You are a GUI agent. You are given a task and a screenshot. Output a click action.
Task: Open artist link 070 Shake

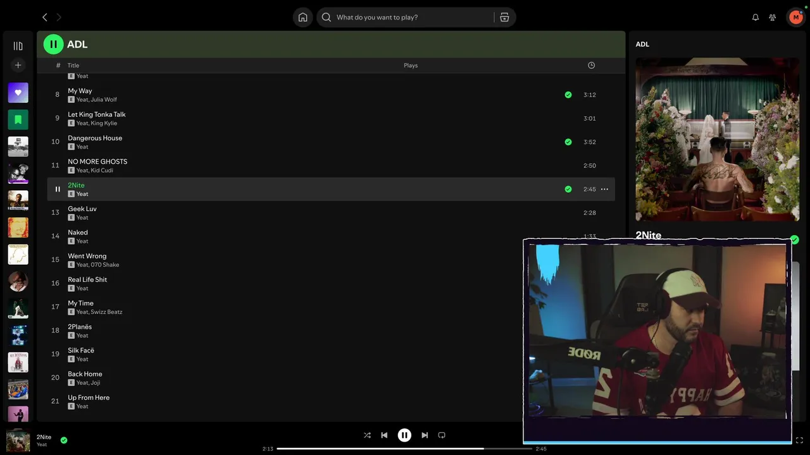[105, 265]
